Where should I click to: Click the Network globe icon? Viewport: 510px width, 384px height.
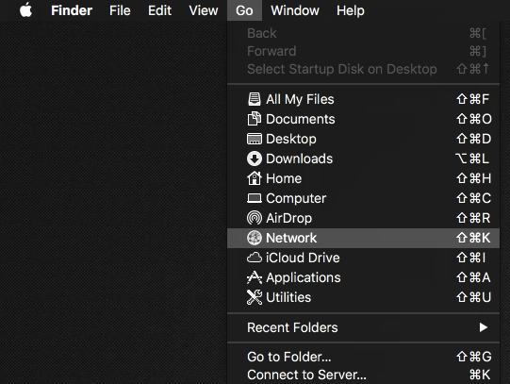coord(254,238)
